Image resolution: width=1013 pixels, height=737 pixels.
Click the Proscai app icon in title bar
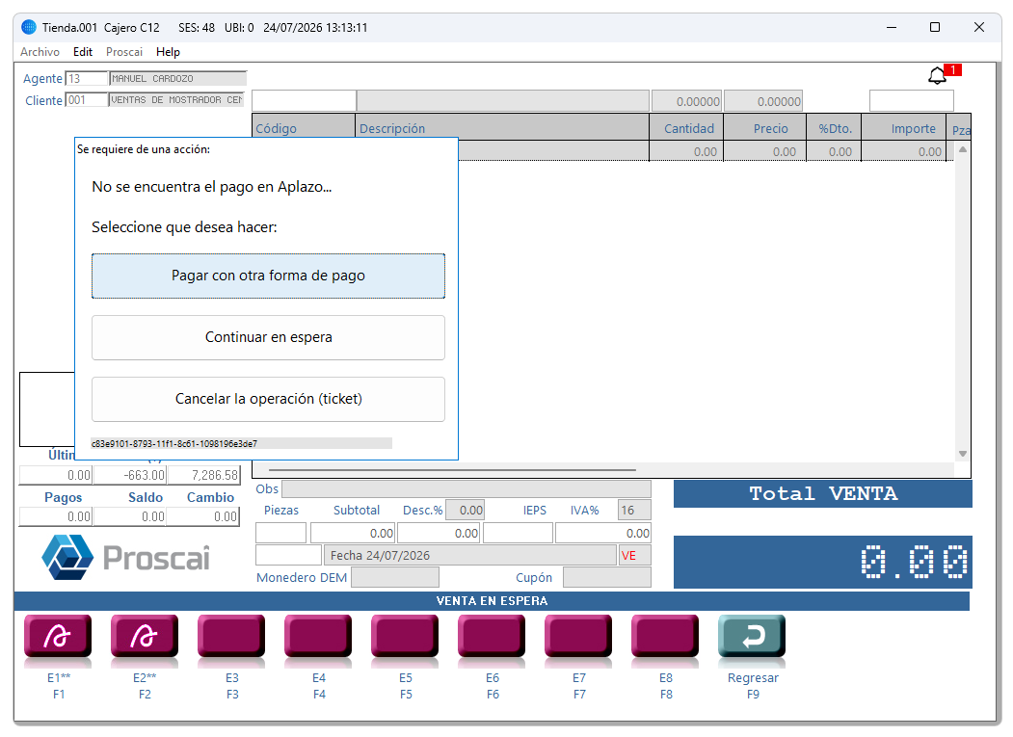click(29, 27)
